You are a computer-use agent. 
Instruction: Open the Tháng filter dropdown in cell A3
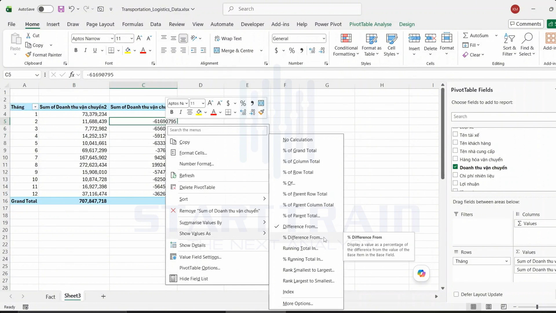[35, 107]
